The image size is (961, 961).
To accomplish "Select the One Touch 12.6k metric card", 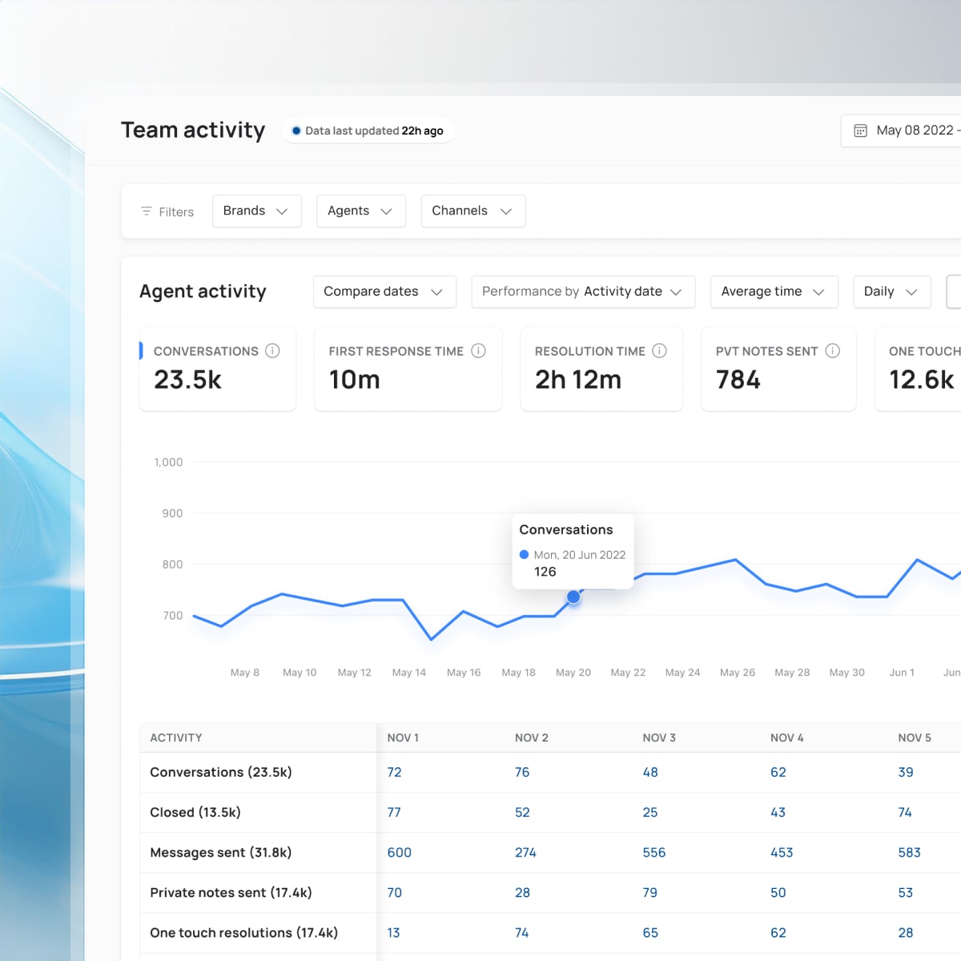I will click(919, 368).
